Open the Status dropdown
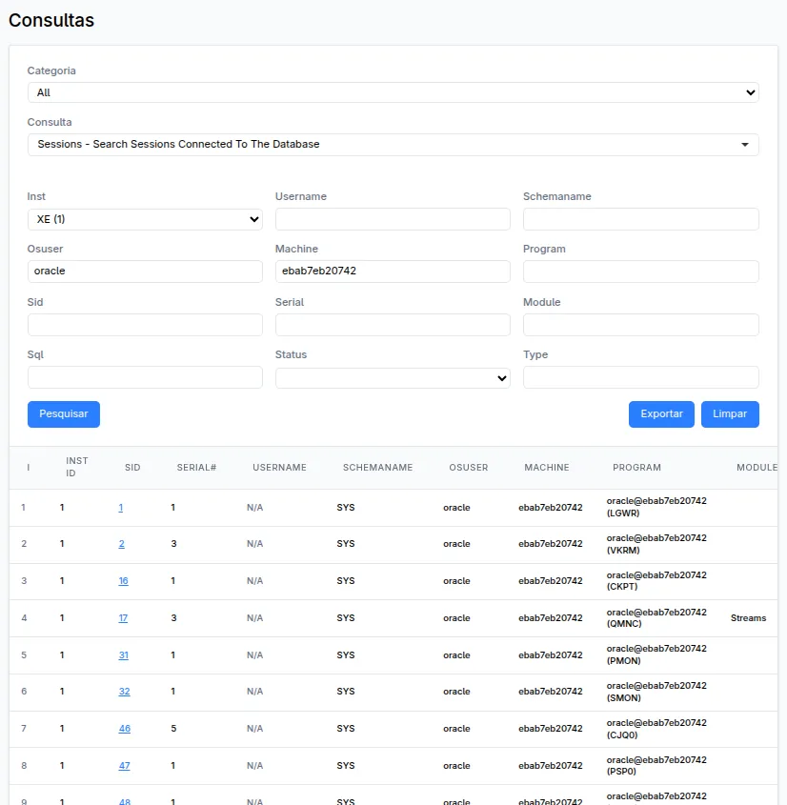Image resolution: width=787 pixels, height=805 pixels. (x=393, y=378)
